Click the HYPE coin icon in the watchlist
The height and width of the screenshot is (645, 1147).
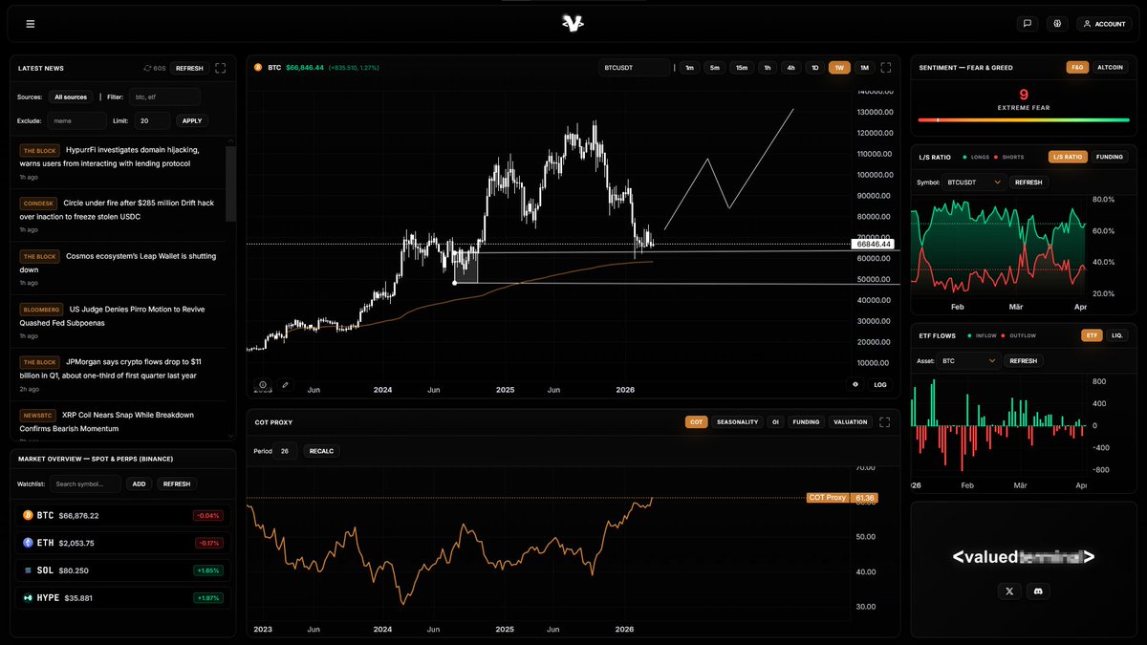(x=29, y=597)
